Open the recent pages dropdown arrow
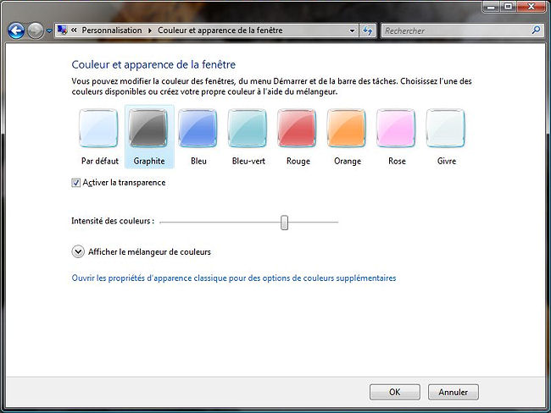This screenshot has height=413, width=551. click(50, 30)
